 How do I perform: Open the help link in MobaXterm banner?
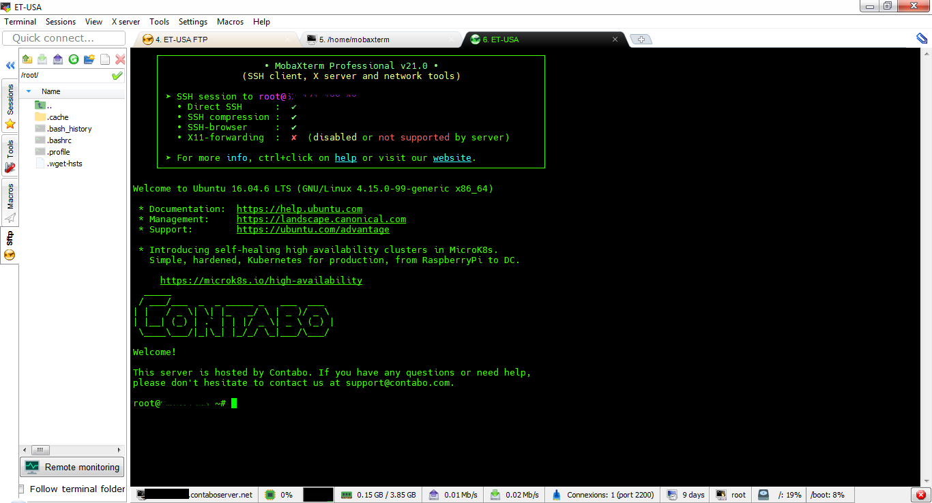(x=346, y=157)
